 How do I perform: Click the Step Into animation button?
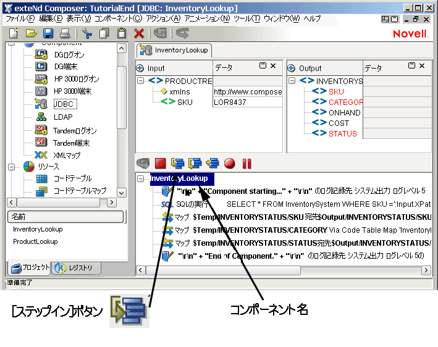(x=178, y=164)
